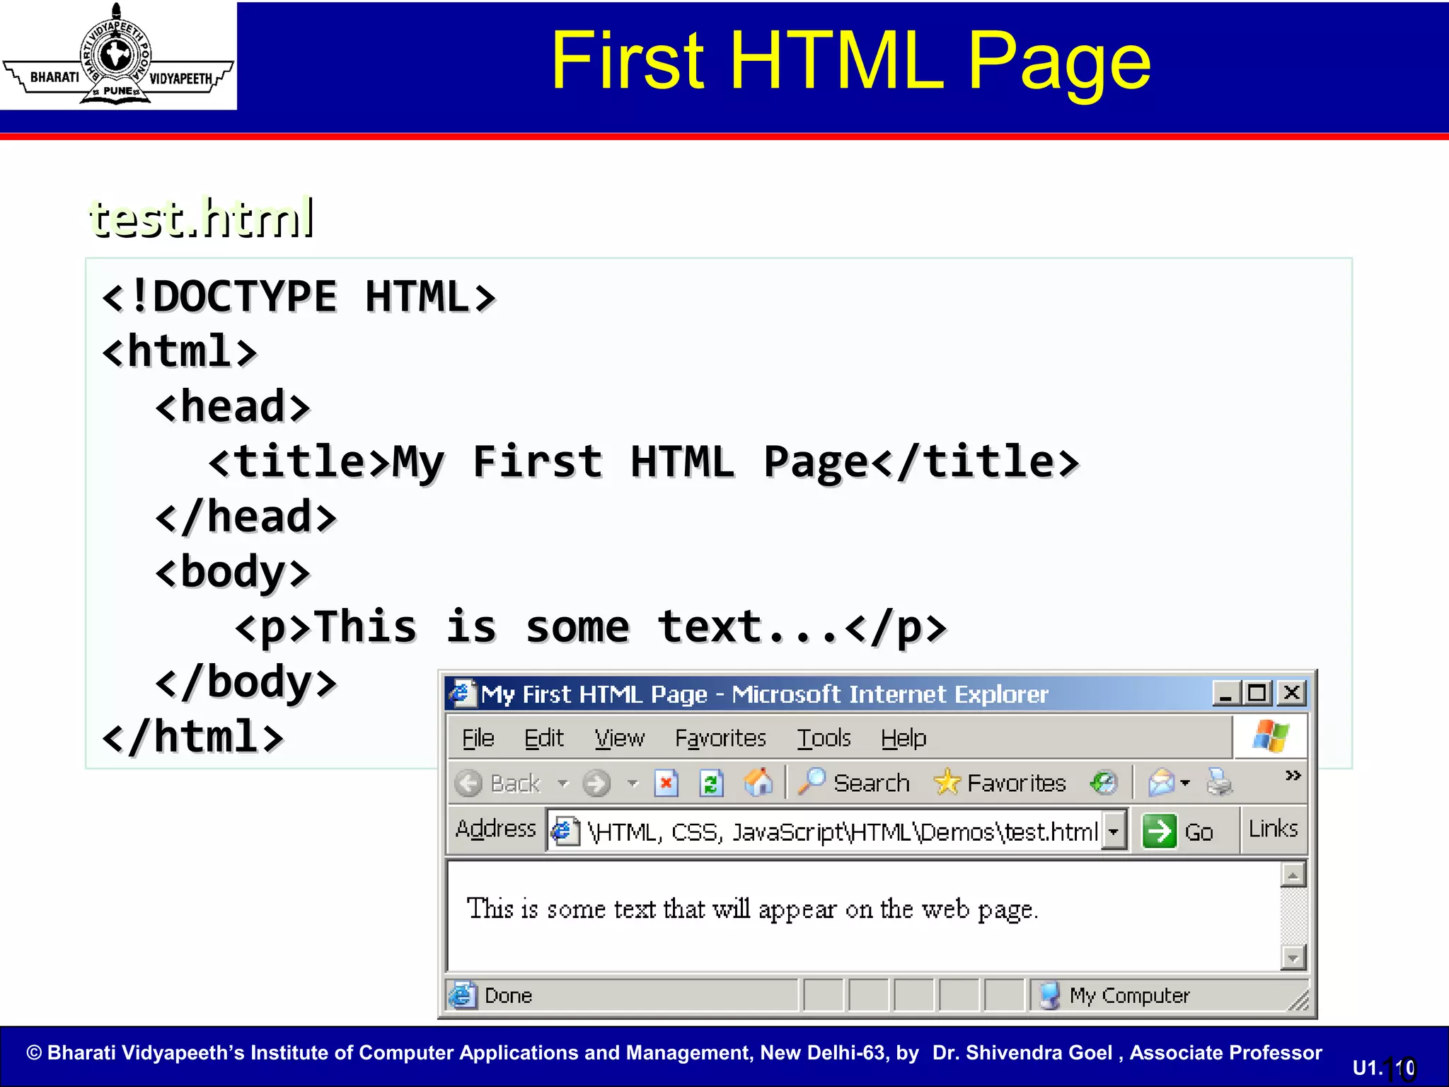
Task: Open the Help menu
Action: (904, 738)
